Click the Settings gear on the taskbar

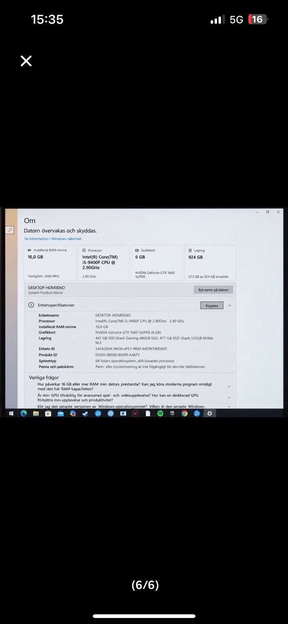point(209,414)
